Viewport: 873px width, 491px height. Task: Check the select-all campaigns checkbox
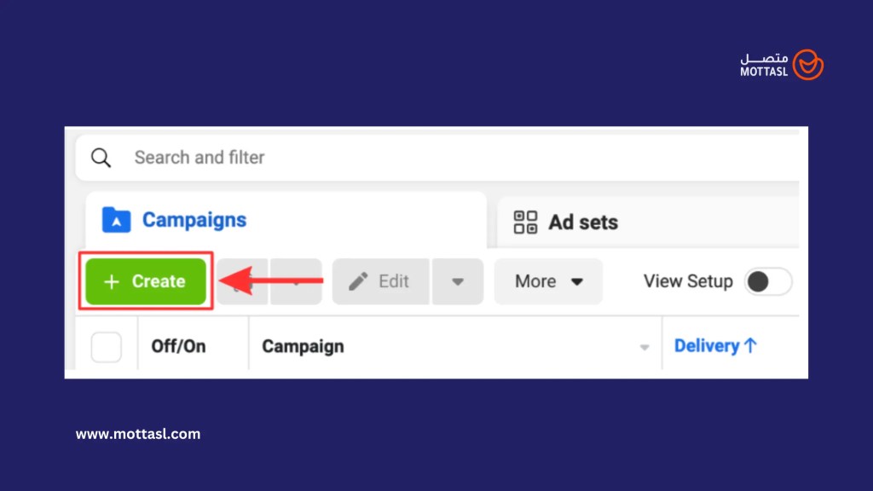click(x=107, y=347)
